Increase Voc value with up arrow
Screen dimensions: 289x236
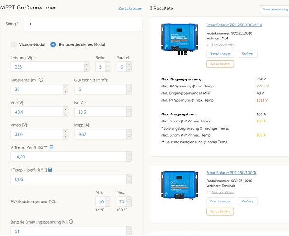pyautogui.click(x=65, y=109)
